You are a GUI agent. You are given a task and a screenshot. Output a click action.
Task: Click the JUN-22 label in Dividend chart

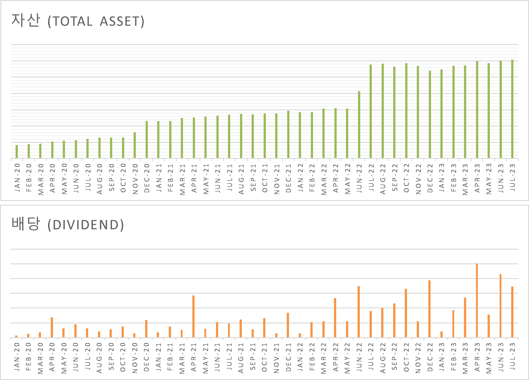pyautogui.click(x=359, y=357)
